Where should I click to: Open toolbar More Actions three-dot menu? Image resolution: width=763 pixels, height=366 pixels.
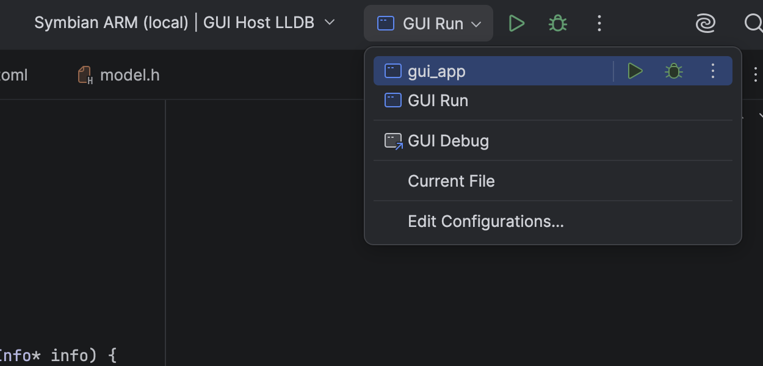[599, 24]
